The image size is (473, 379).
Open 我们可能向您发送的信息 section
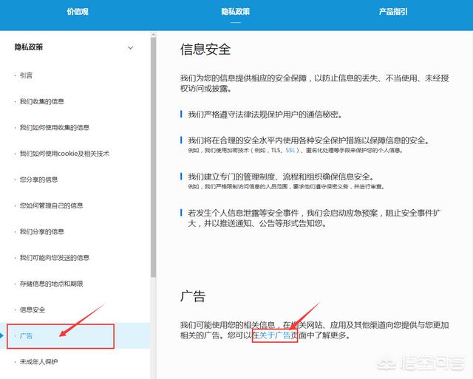[55, 258]
